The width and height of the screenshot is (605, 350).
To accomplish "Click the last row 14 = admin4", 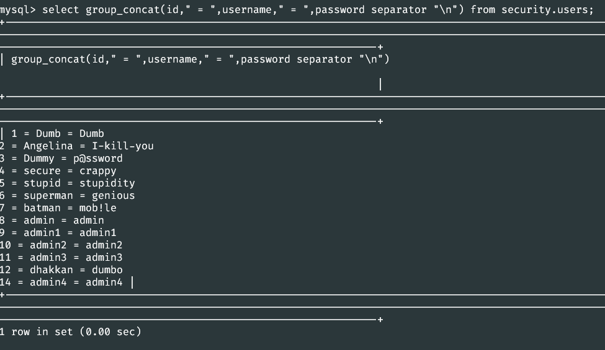I will point(61,282).
